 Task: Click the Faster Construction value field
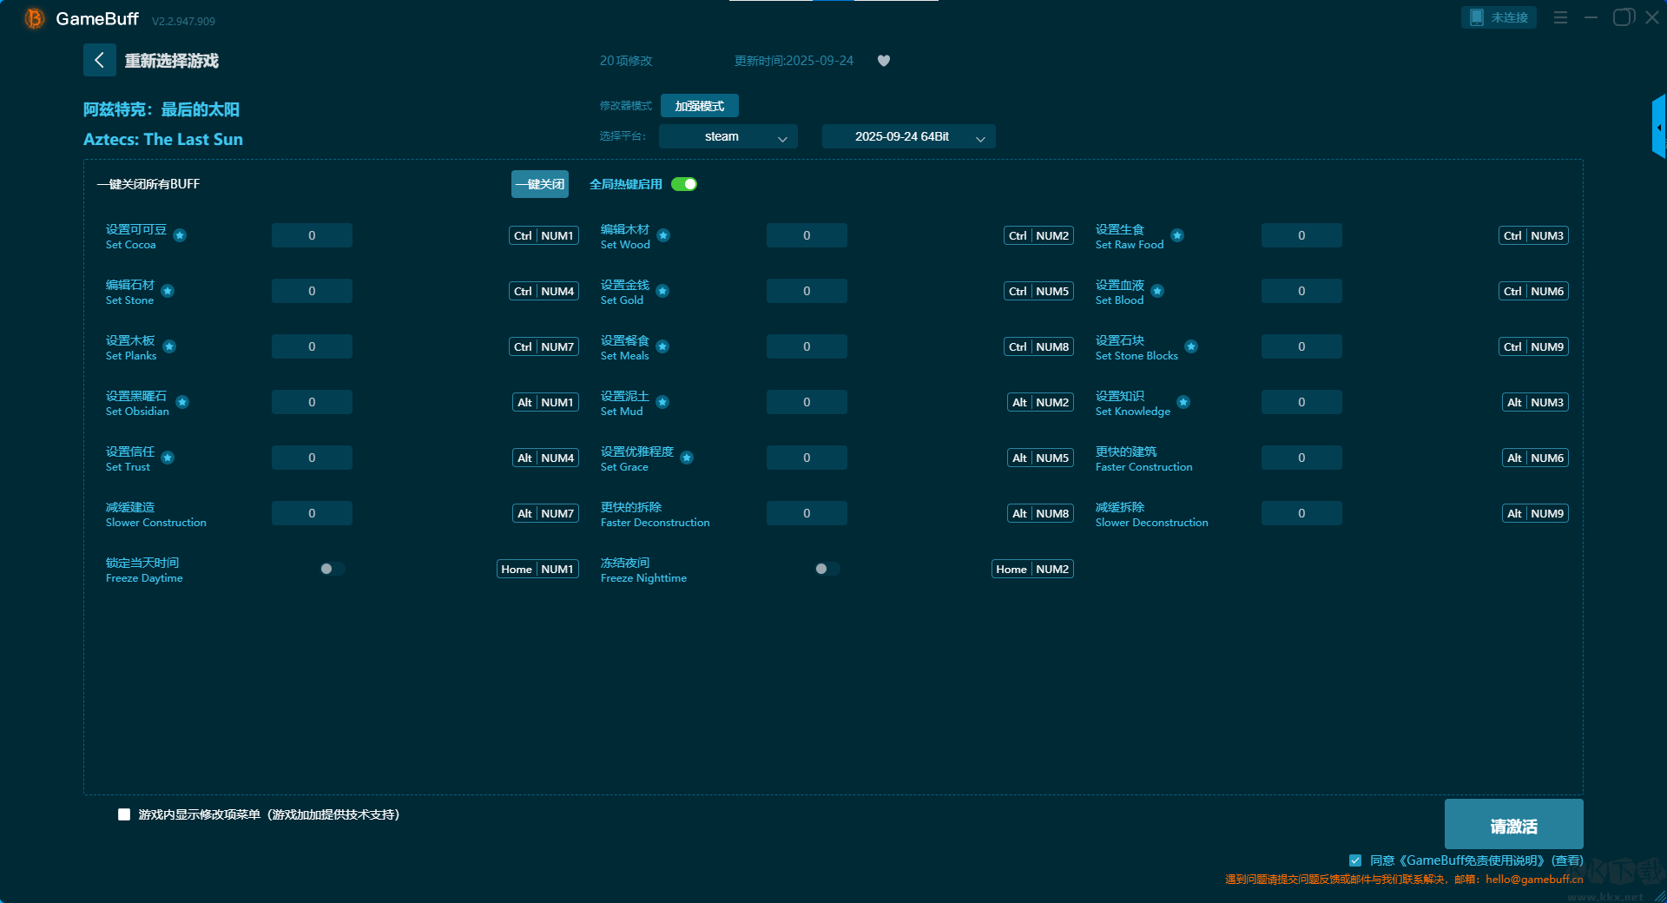[1301, 458]
